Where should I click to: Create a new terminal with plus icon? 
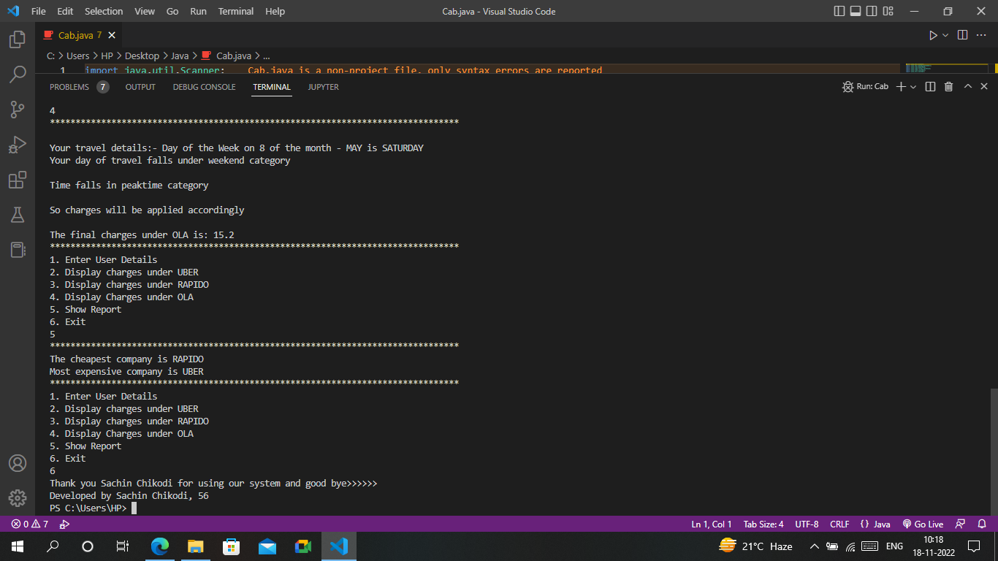[901, 86]
